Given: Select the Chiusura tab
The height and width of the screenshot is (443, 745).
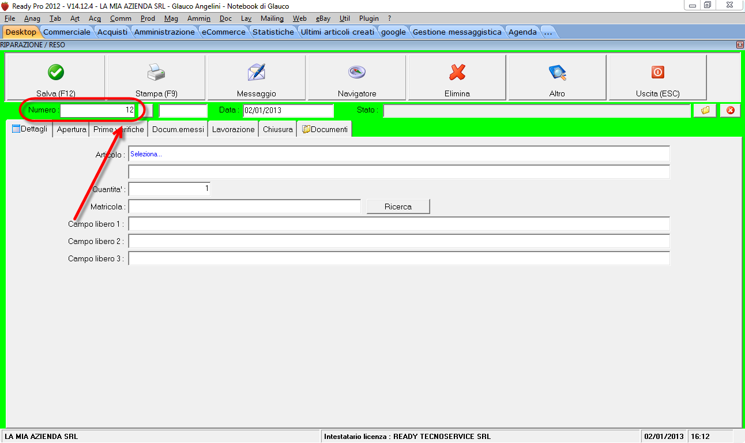Looking at the screenshot, I should 278,129.
